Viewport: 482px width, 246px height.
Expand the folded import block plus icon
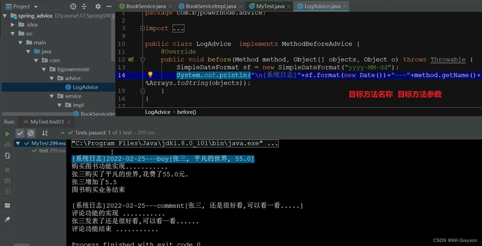[142, 28]
